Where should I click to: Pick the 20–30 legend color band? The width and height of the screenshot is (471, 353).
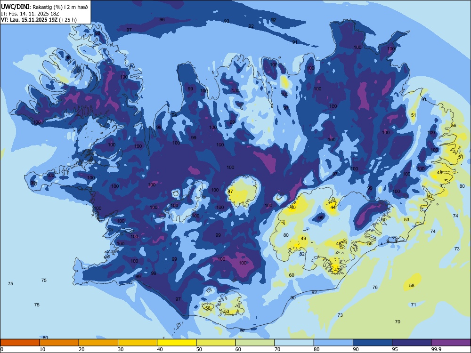tap(98, 343)
